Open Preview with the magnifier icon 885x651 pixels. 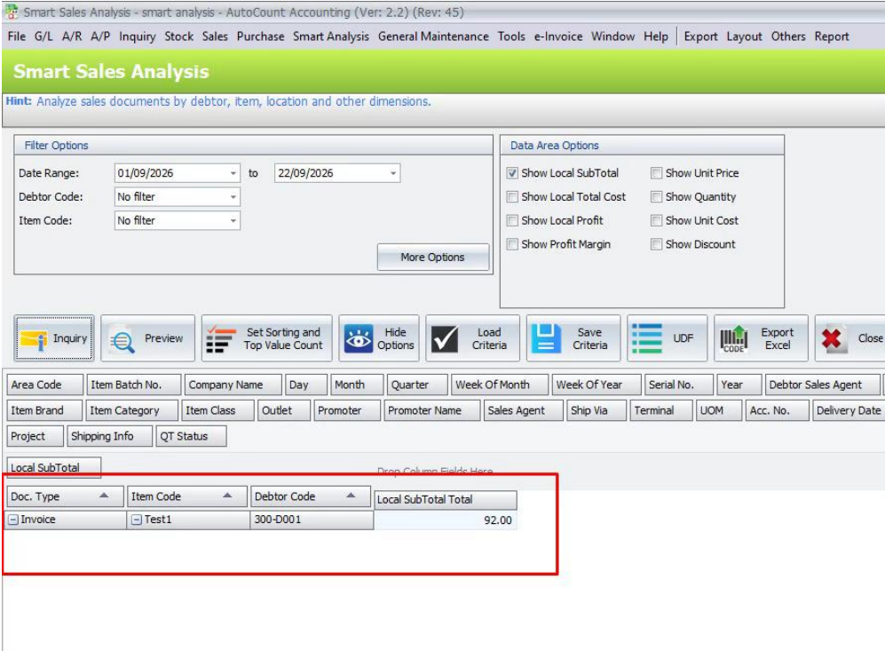(122, 340)
